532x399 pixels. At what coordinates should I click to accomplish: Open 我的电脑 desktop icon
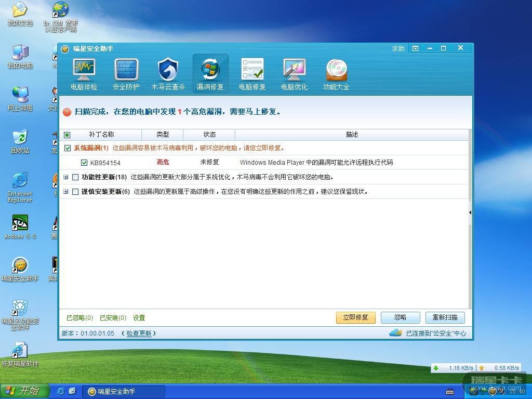[x=20, y=56]
